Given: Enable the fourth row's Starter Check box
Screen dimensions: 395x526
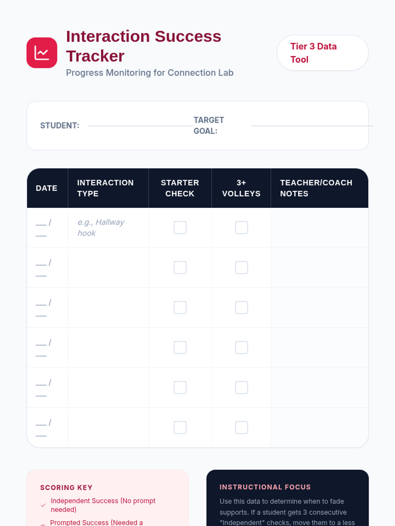Looking at the screenshot, I should pos(180,347).
